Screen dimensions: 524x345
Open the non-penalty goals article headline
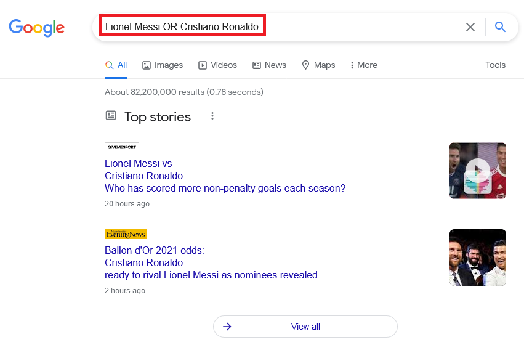[225, 188]
